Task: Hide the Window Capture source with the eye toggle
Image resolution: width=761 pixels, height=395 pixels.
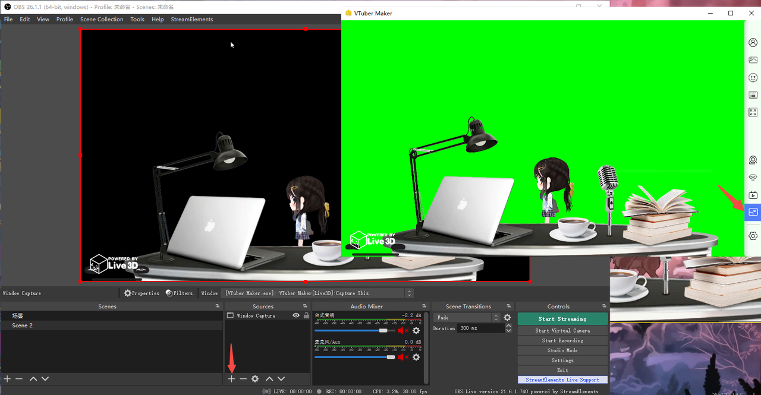Action: click(295, 315)
